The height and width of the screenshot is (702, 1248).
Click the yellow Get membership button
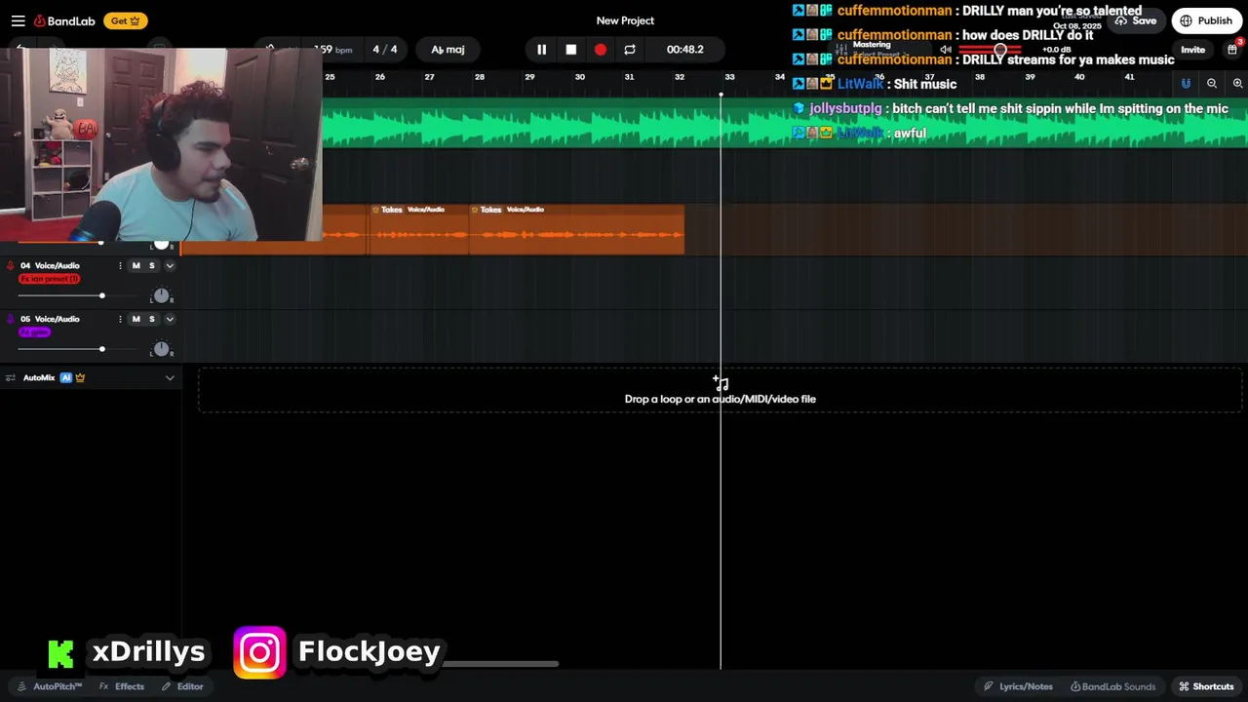(125, 20)
